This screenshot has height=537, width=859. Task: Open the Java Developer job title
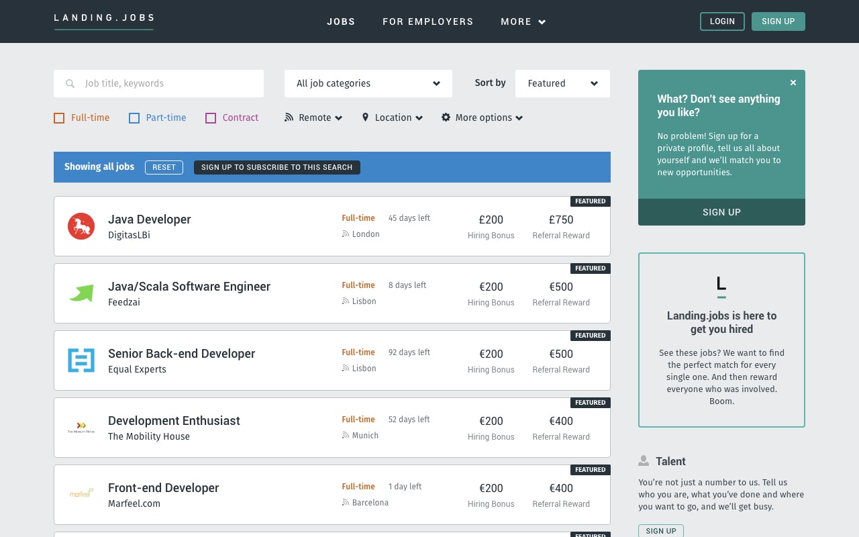click(150, 219)
